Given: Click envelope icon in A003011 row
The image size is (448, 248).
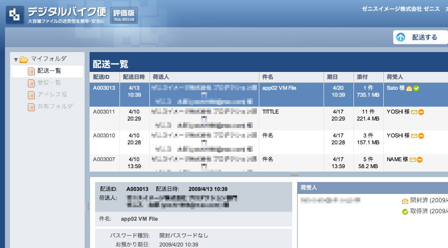Looking at the screenshot, I should click(x=414, y=112).
